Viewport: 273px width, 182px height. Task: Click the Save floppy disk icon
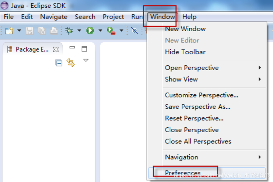(30, 31)
